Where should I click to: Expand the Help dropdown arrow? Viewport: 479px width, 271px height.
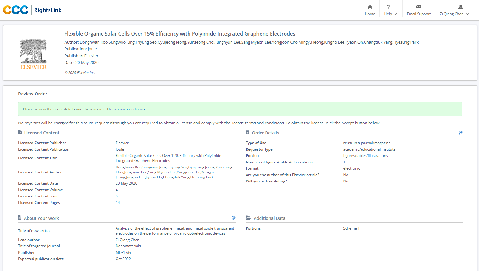coord(396,14)
